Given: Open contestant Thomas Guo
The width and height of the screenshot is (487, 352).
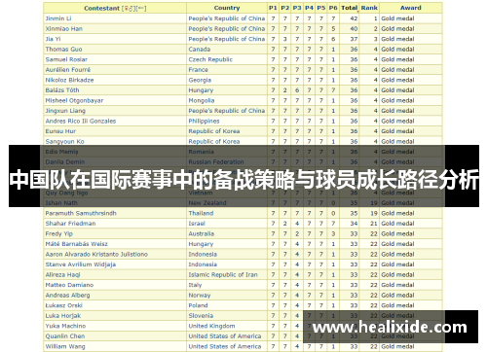Looking at the screenshot, I should (63, 50).
